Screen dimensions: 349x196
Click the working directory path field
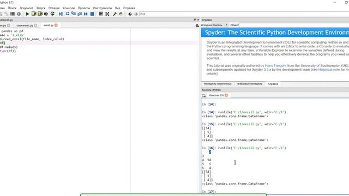(x=244, y=14)
